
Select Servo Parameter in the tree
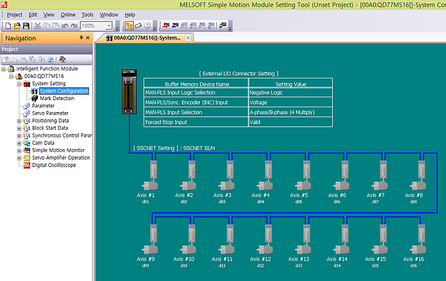(x=50, y=113)
